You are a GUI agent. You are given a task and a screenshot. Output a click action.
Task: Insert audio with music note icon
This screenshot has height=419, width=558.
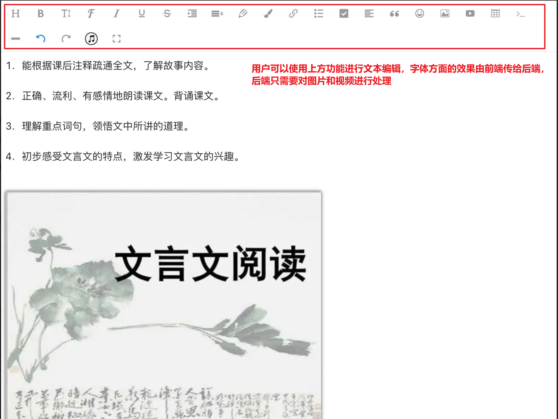point(91,39)
